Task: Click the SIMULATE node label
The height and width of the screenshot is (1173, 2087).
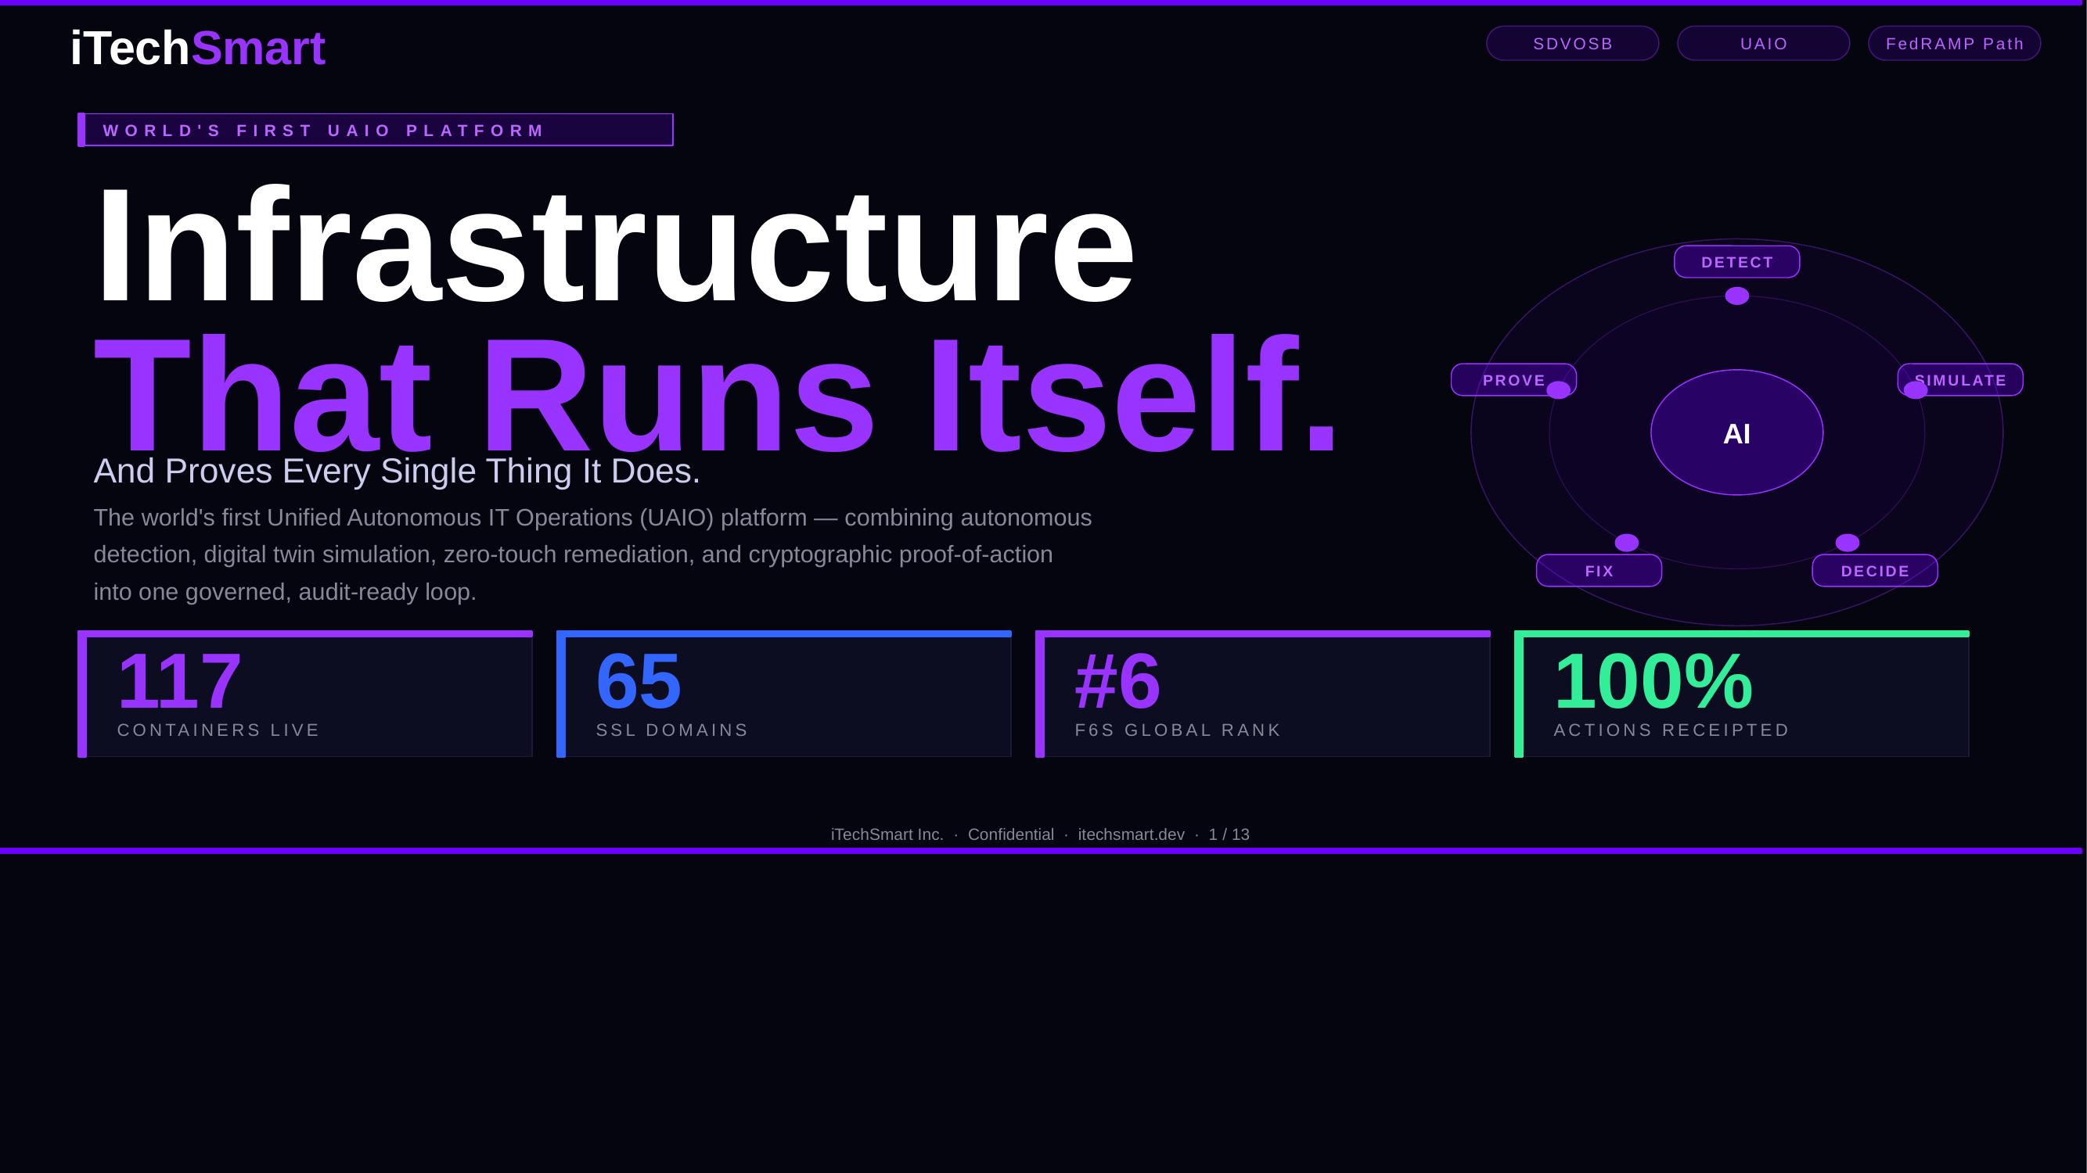Action: coord(1960,380)
